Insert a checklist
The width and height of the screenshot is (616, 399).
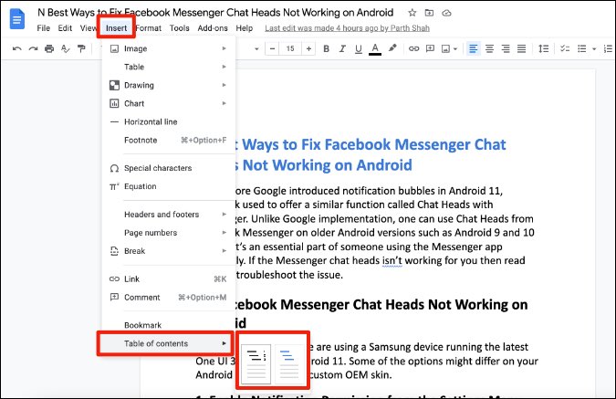point(565,48)
